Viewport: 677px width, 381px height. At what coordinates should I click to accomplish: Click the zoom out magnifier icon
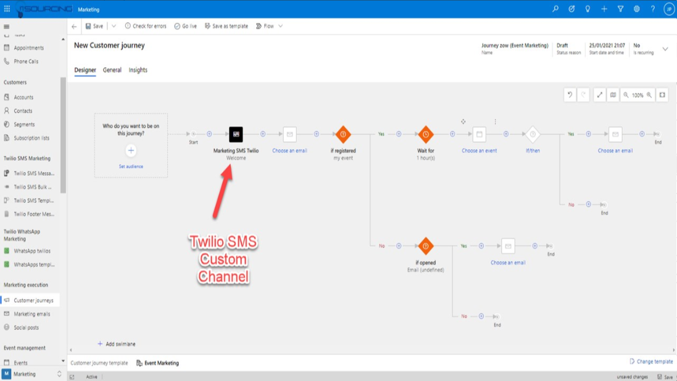626,95
